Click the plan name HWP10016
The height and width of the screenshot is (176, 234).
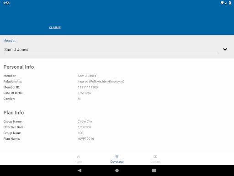point(86,139)
